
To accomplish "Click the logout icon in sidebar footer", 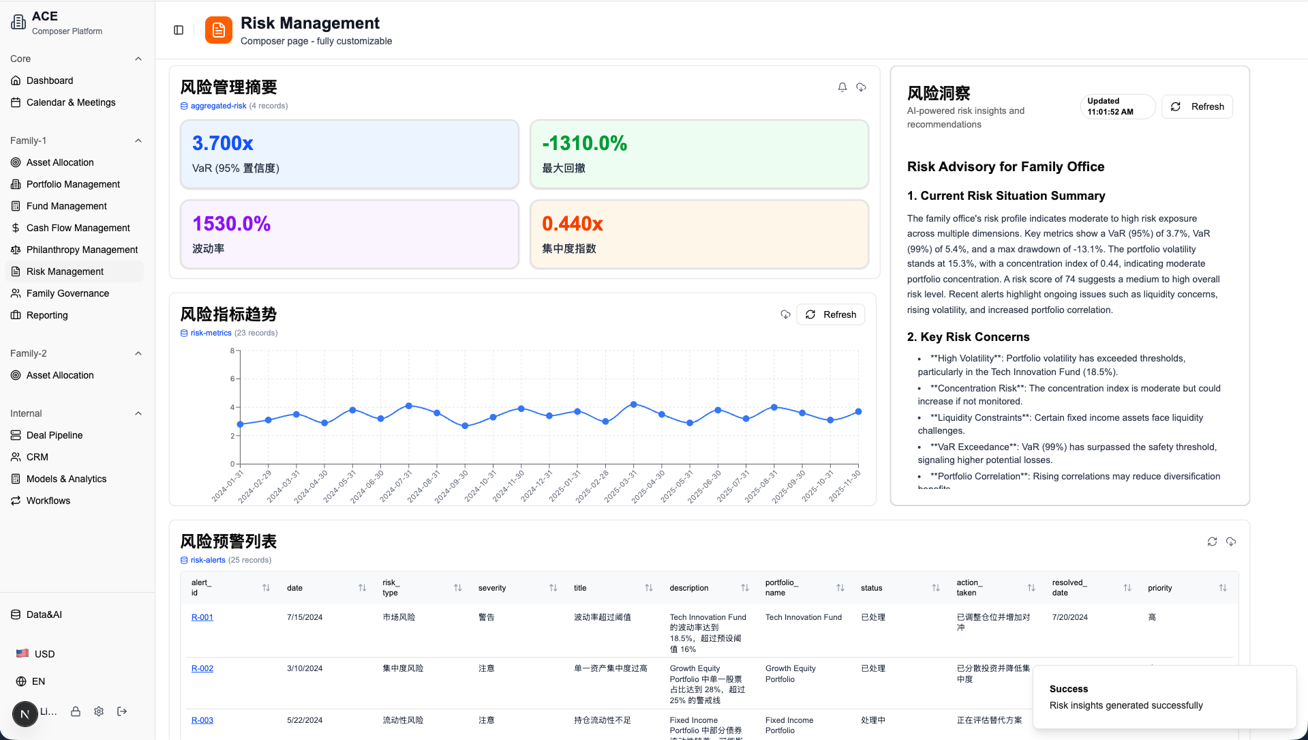I will 122,711.
